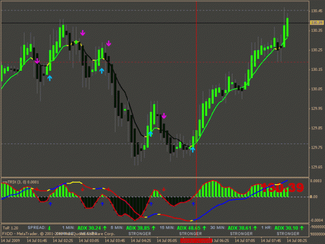Select the red dashed horizontal price line
Image resolution: width=325 pixels, height=244 pixels.
155,62
